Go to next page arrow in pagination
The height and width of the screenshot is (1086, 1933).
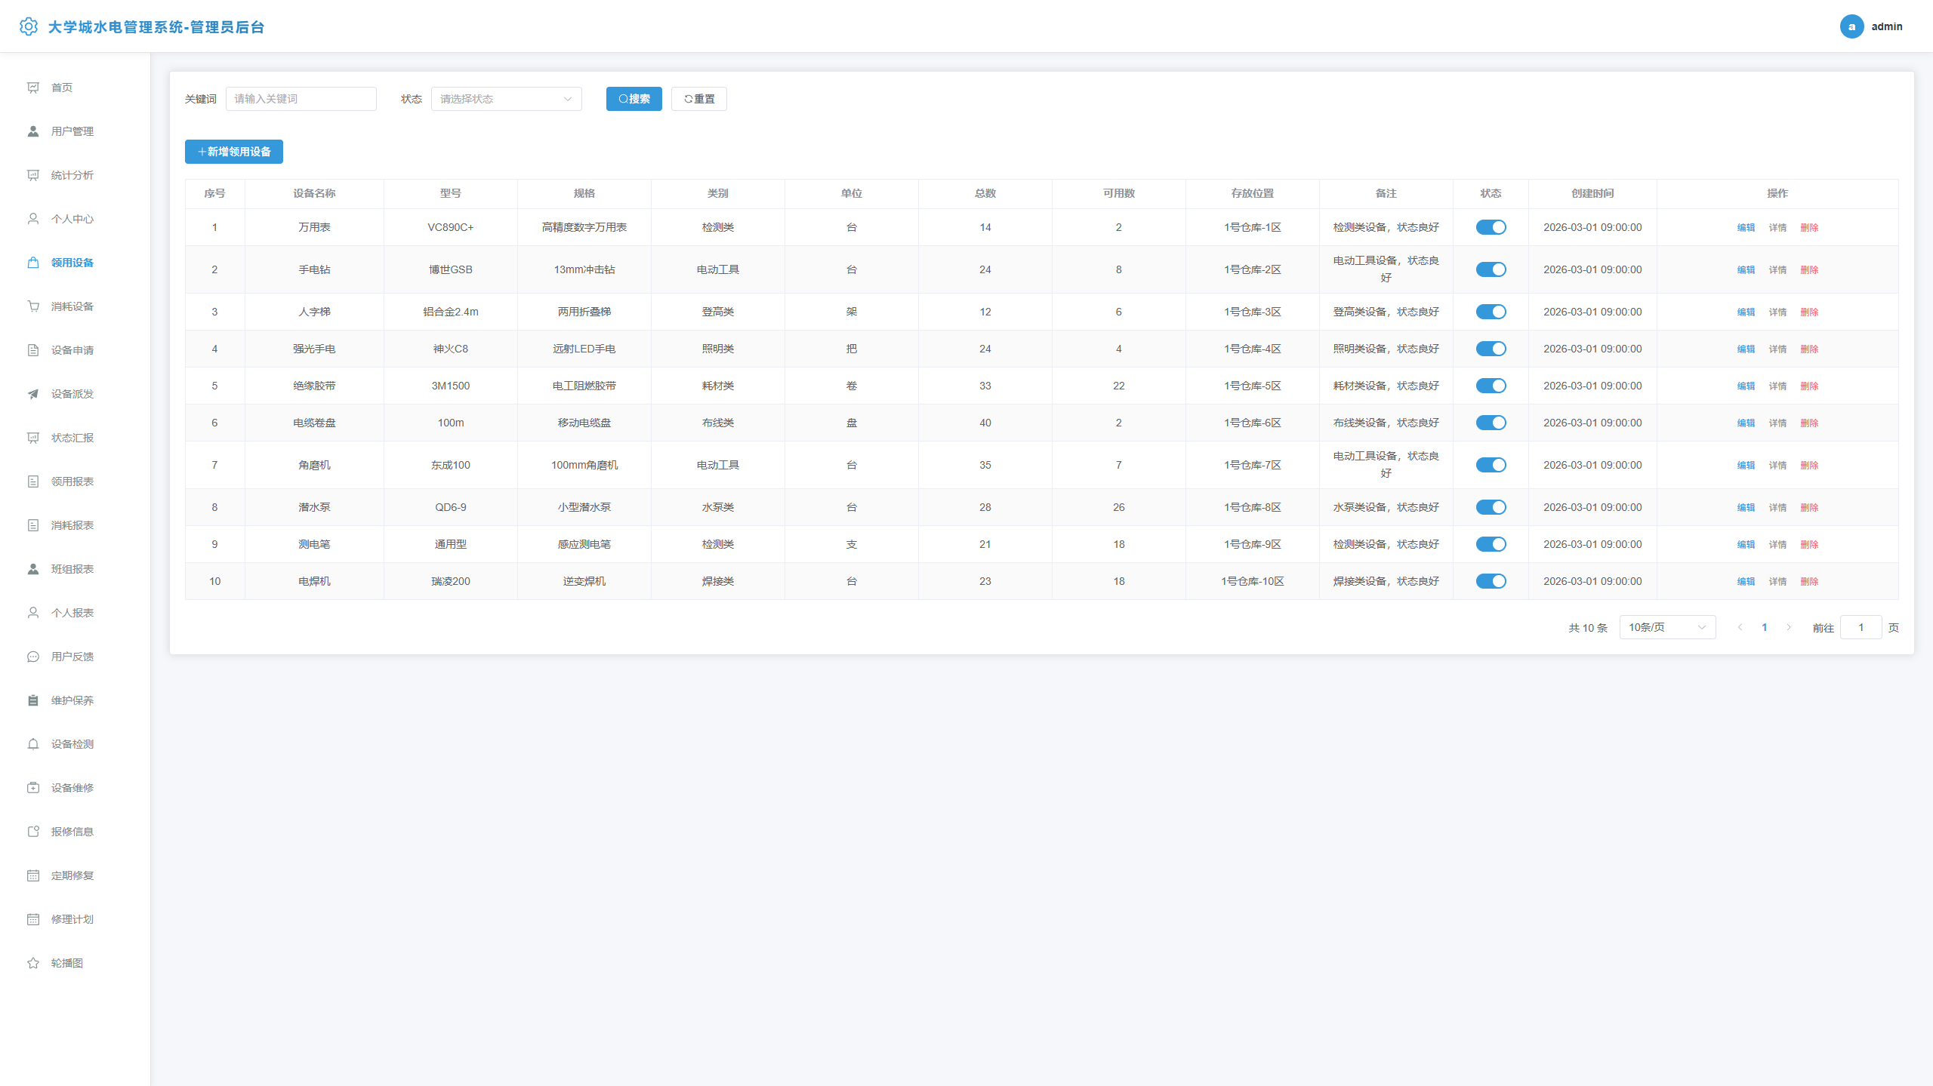coord(1789,627)
